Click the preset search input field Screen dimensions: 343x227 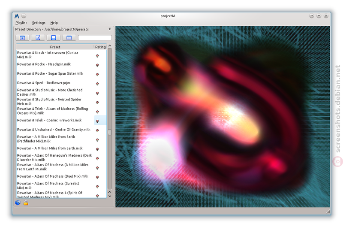95,38
